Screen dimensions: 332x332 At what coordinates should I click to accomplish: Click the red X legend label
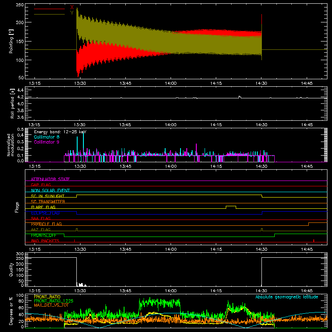72,7
